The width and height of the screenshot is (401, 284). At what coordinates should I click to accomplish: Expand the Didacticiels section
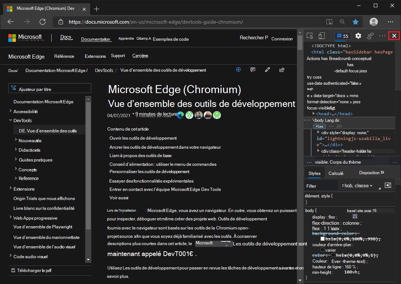click(x=16, y=149)
